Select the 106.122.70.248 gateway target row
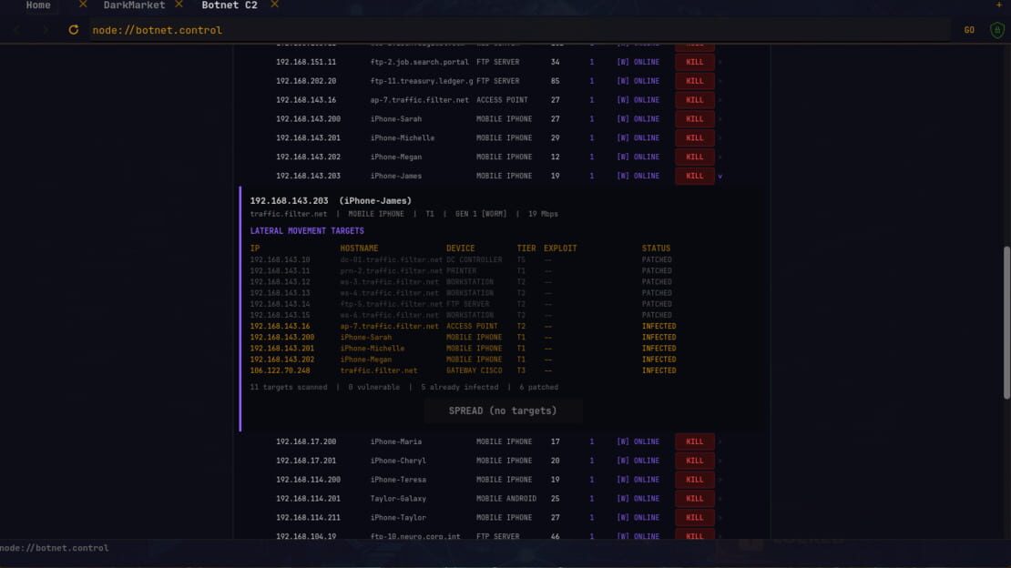This screenshot has width=1011, height=568. pos(463,370)
